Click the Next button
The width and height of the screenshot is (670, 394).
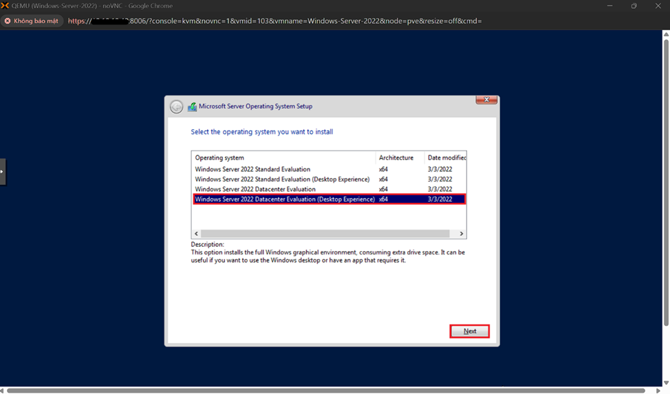tap(470, 331)
